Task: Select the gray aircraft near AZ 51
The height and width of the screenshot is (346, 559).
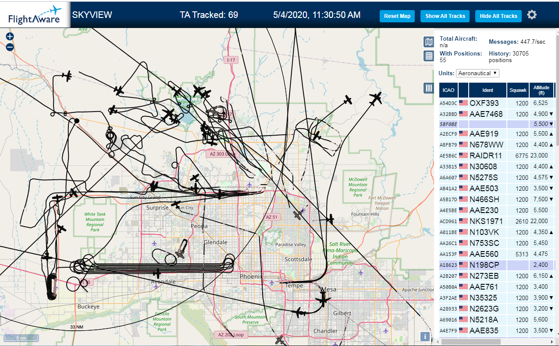Action: 299,215
